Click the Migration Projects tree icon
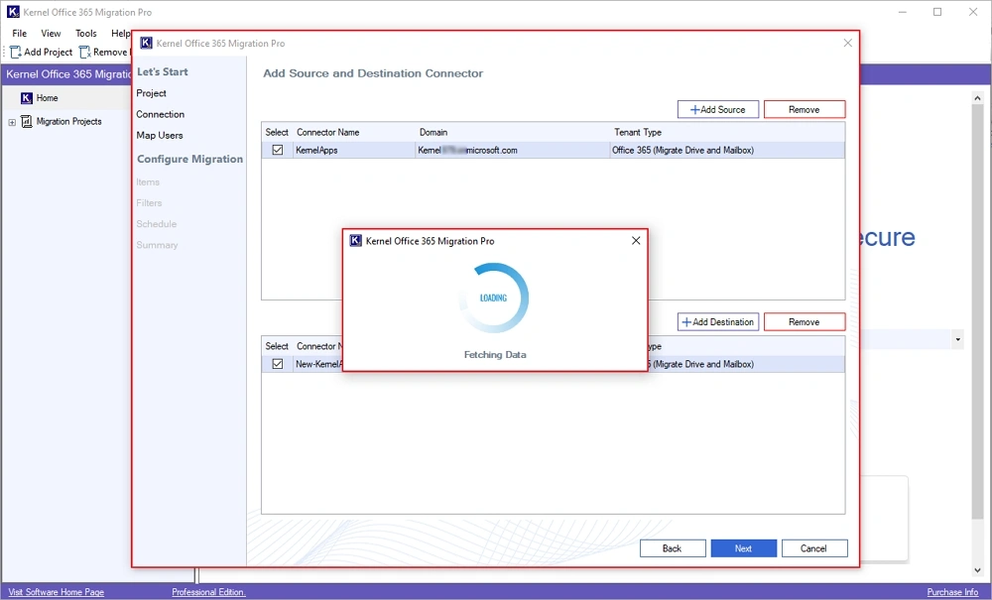Image resolution: width=992 pixels, height=600 pixels. click(27, 122)
